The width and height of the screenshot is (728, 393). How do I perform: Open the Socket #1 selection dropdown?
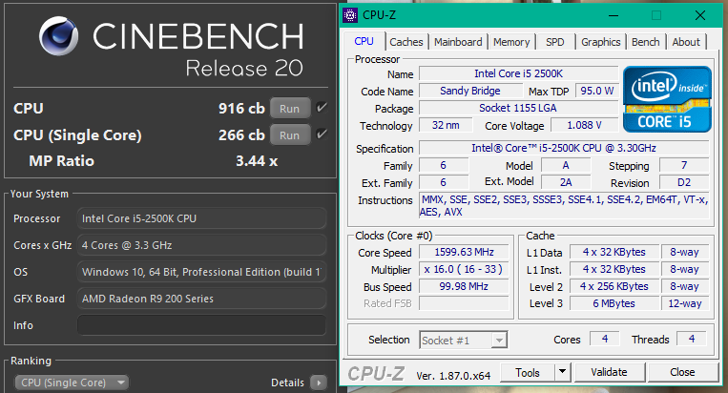[x=463, y=341]
